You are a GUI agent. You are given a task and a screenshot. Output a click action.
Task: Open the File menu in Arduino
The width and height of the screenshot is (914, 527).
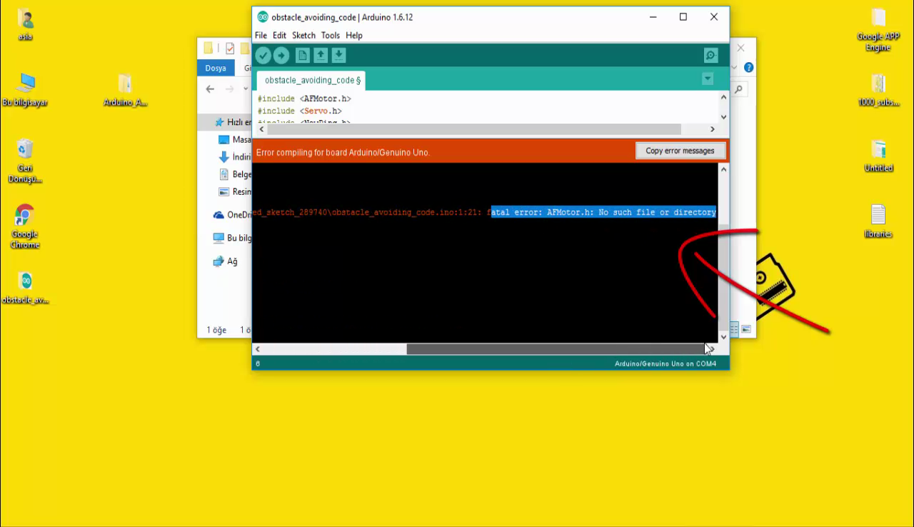(x=261, y=35)
